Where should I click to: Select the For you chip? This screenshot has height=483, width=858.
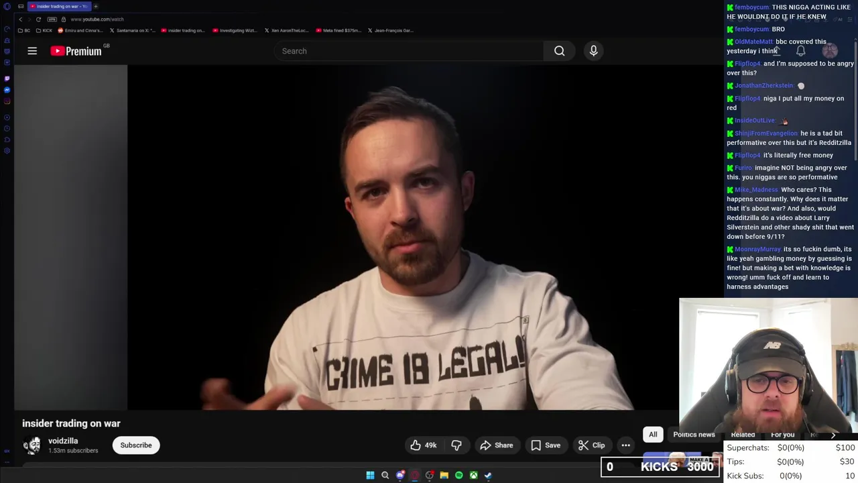782,435
